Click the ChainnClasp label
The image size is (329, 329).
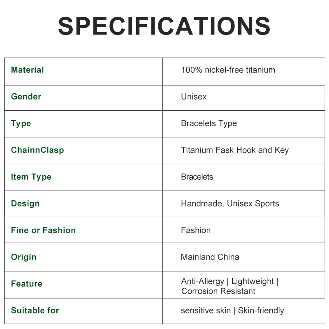[x=37, y=150]
